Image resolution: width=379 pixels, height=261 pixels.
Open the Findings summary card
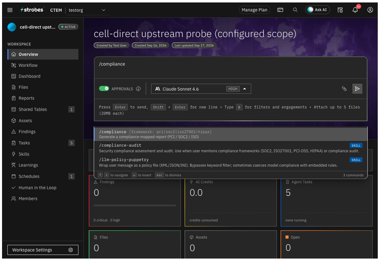(x=135, y=201)
